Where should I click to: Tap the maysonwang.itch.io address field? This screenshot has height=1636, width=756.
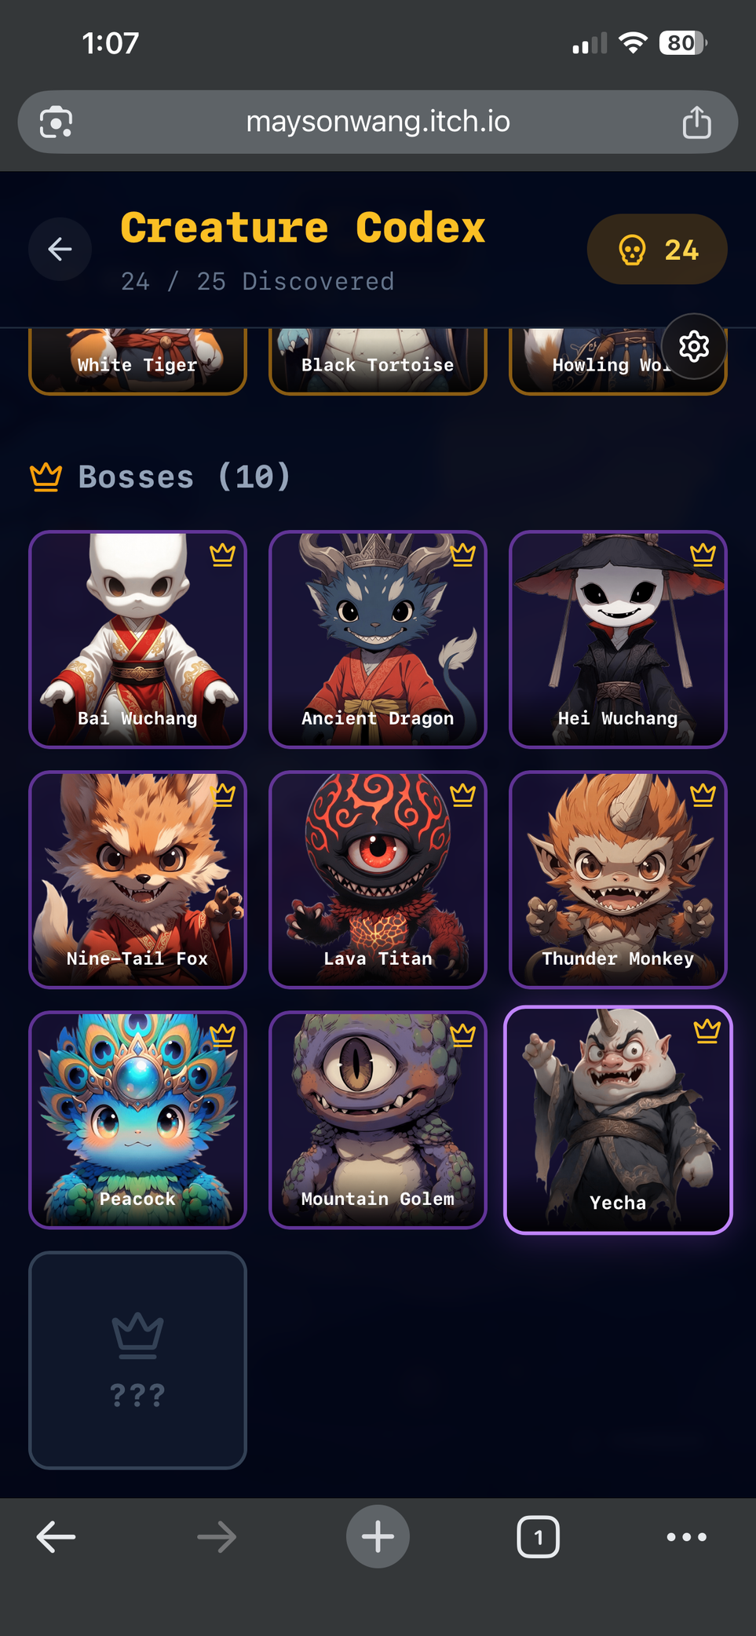[378, 122]
